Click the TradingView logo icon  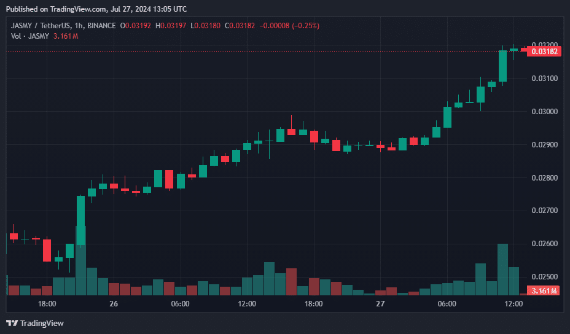pos(12,323)
